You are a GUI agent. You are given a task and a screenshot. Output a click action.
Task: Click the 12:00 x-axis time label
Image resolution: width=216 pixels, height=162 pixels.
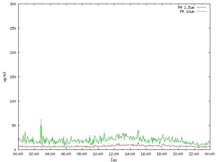pyautogui.click(x=114, y=154)
